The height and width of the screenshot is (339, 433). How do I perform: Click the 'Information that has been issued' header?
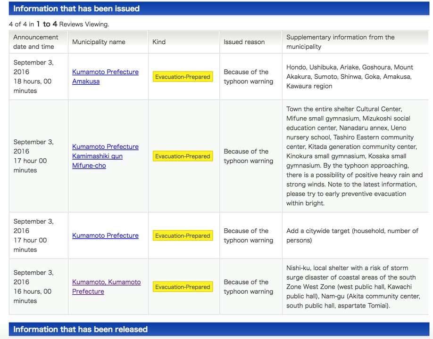pos(76,8)
